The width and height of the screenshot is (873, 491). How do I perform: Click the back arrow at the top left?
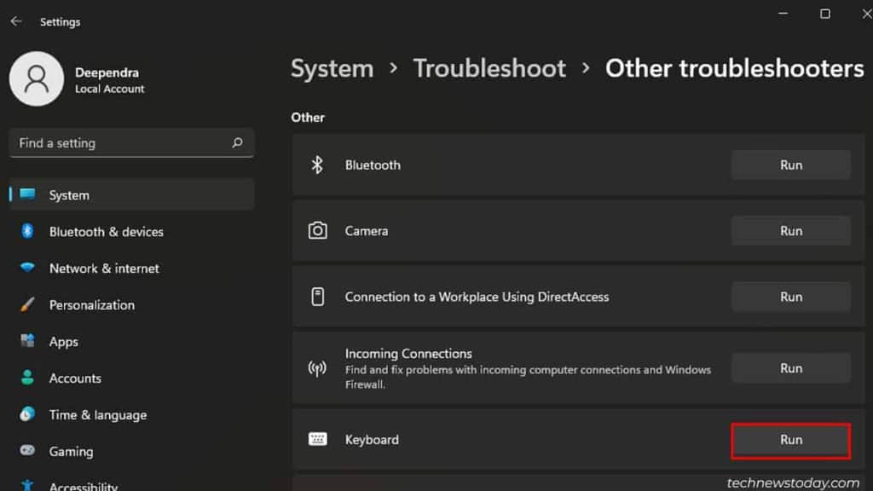click(x=16, y=21)
